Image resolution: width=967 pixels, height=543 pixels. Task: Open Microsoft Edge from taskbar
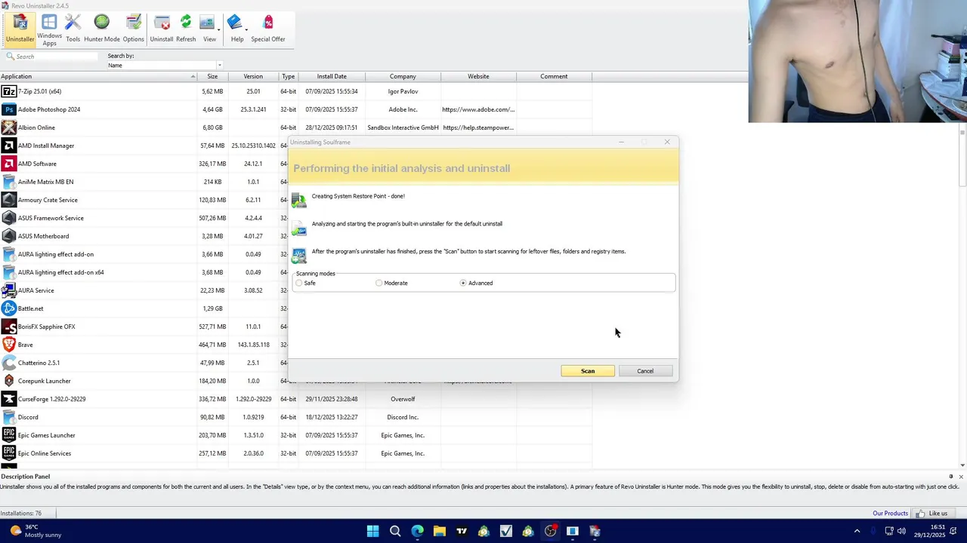pyautogui.click(x=417, y=532)
